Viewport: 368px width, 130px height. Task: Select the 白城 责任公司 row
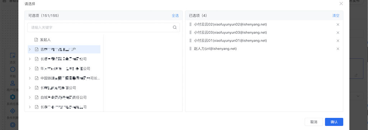[x=64, y=97]
